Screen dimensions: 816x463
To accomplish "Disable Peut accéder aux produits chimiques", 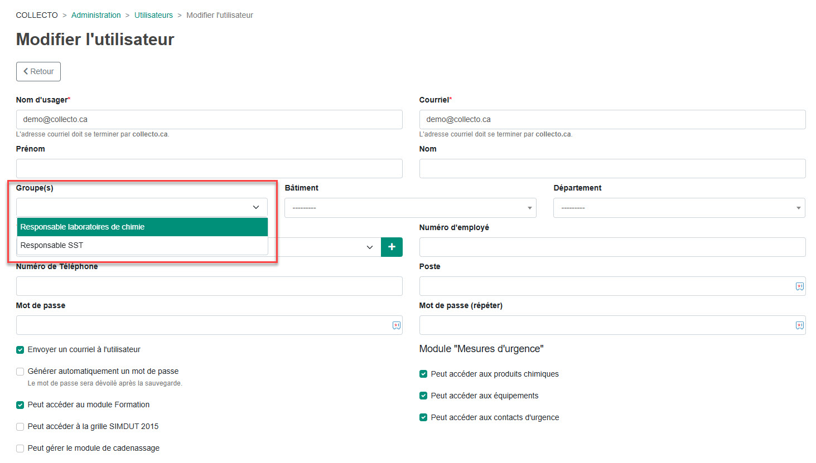I will click(423, 374).
